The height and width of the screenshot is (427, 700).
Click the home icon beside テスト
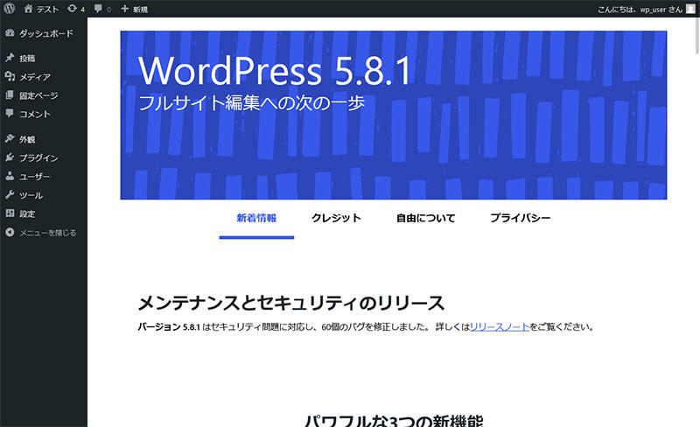point(28,9)
